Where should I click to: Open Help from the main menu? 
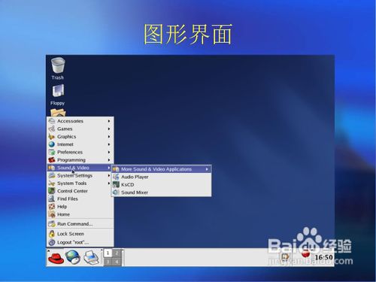(x=80, y=207)
